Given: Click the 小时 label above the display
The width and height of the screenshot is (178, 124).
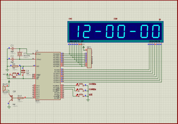Looking at the screenshot, I should pyautogui.click(x=70, y=19).
